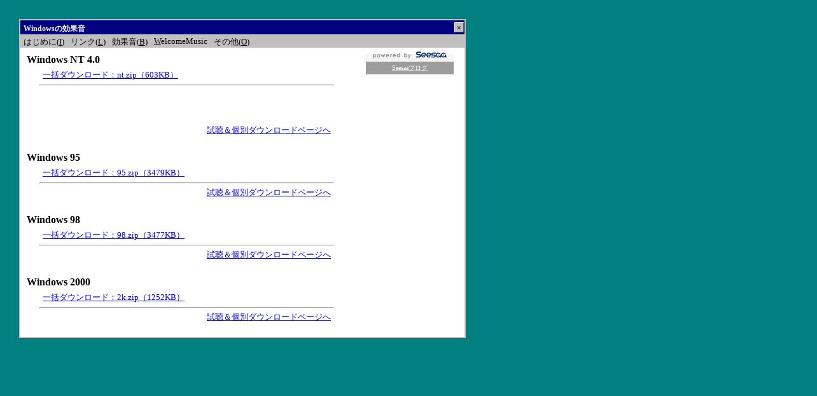817x396 pixels.
Task: Go to Windows NT 4.0 preview download page
Action: pos(269,130)
